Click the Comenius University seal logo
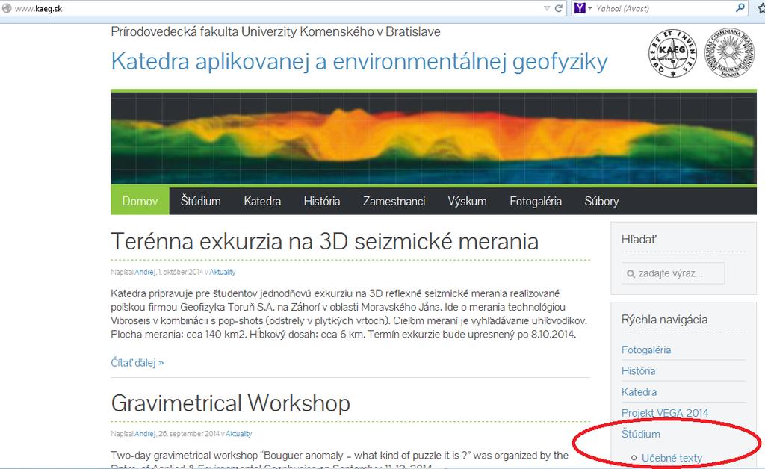 point(730,53)
